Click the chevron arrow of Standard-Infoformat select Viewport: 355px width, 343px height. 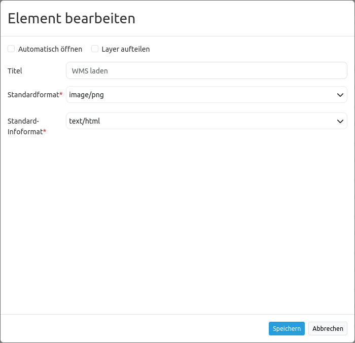coord(340,121)
